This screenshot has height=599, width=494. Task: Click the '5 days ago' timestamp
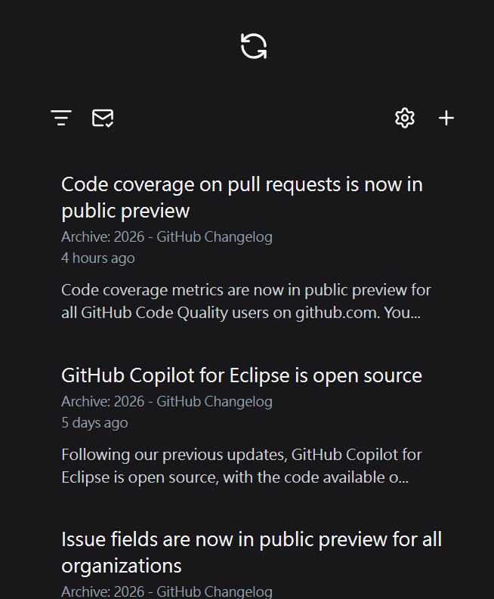(94, 422)
